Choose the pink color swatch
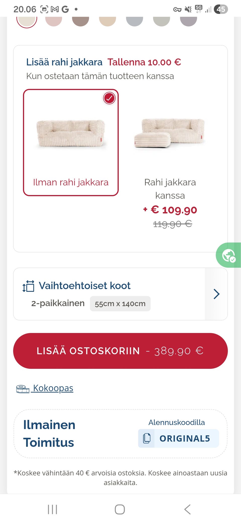Image resolution: width=241 pixels, height=524 pixels. coord(54,20)
